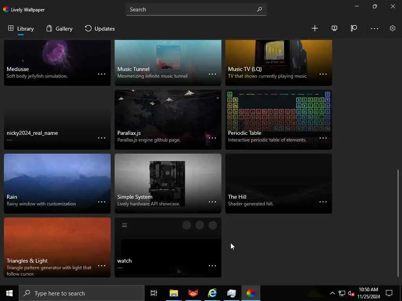Click the muted volume tray icon
Screen dimensions: 402x301
351,293
